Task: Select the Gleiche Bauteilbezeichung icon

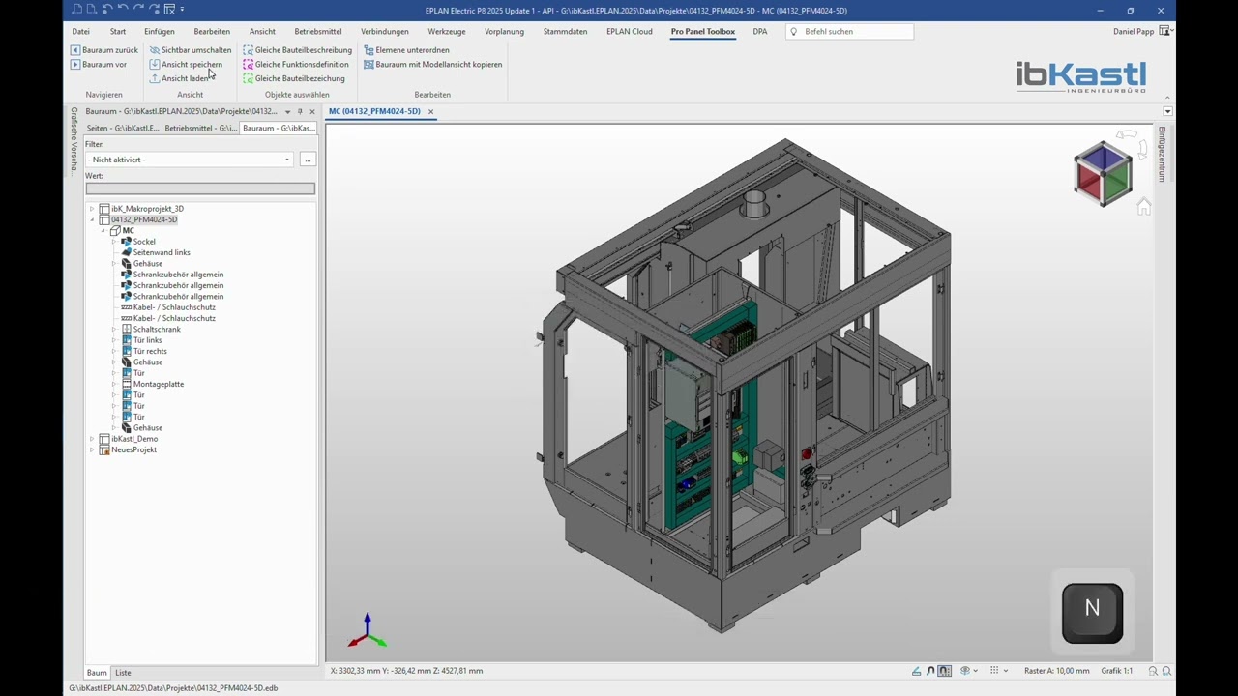Action: (x=249, y=78)
